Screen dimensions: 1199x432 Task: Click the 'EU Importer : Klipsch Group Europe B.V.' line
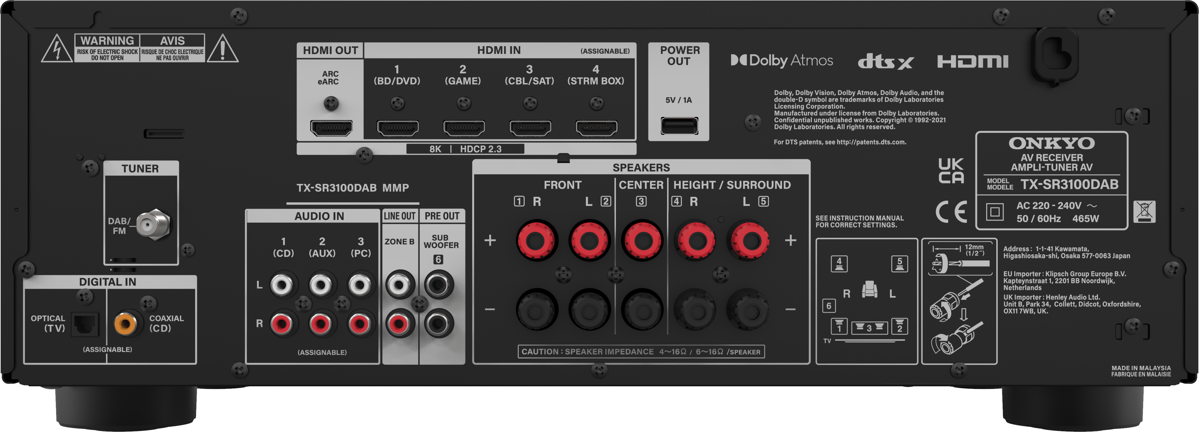[x=1064, y=274]
